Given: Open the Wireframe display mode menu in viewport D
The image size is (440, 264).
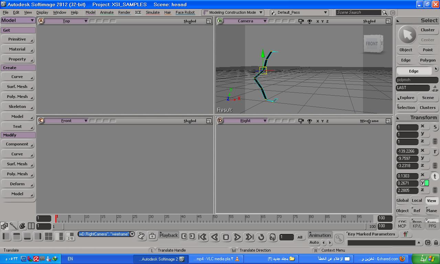Looking at the screenshot, I should click(x=369, y=121).
